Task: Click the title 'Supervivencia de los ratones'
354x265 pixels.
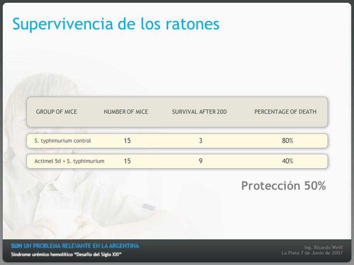Action: coord(116,24)
